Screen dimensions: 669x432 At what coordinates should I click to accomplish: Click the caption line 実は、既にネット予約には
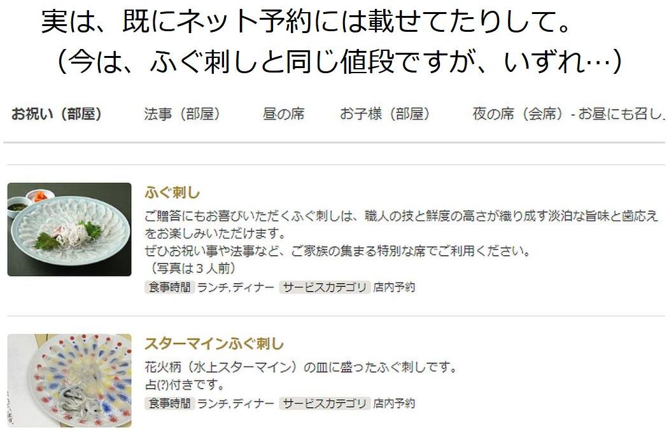point(306,22)
